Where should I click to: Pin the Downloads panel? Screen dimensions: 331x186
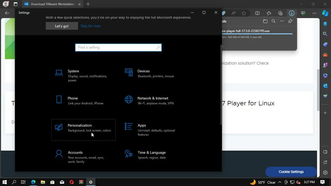(x=290, y=21)
